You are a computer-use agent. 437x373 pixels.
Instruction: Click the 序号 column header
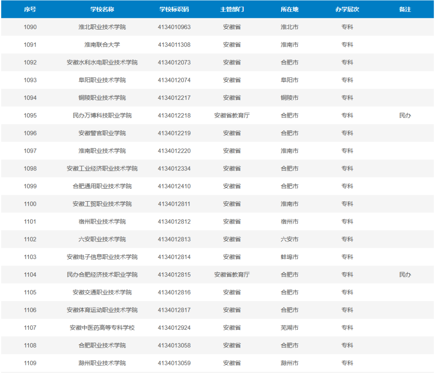pos(30,9)
